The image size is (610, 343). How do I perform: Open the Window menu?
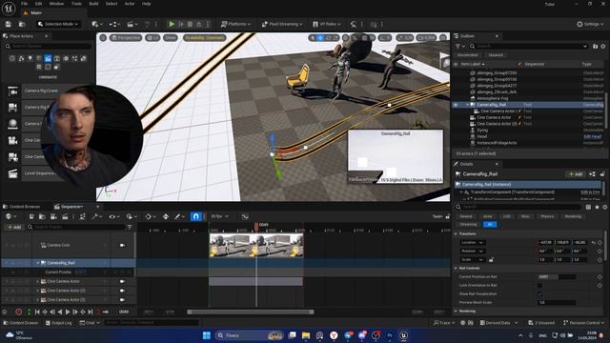point(56,4)
